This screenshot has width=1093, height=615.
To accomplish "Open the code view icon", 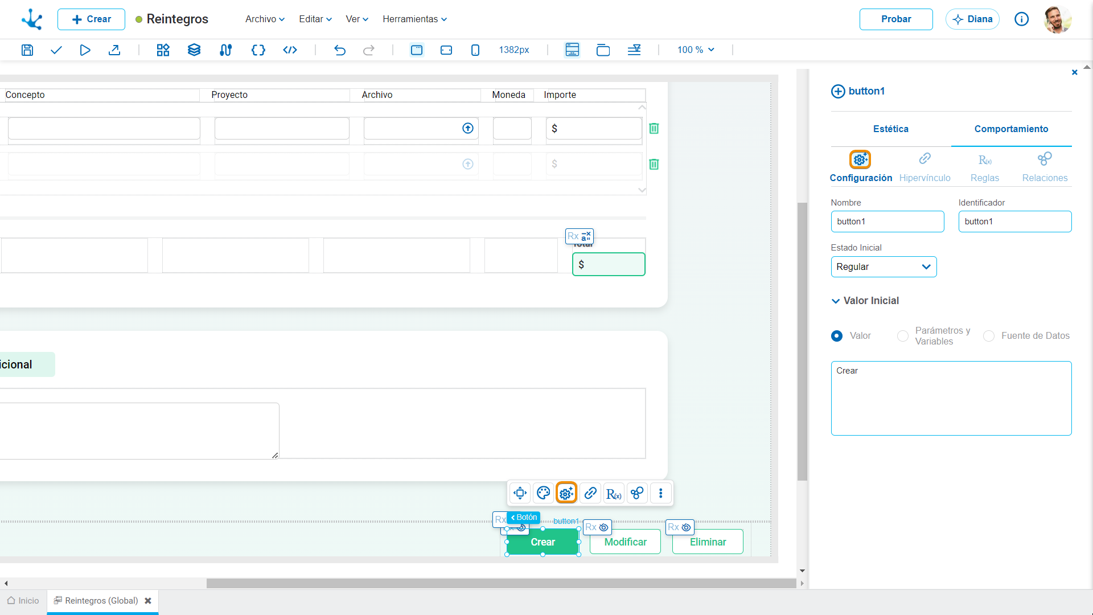I will point(290,50).
